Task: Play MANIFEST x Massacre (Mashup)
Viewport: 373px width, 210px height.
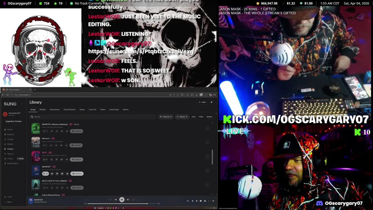Action: point(45,131)
